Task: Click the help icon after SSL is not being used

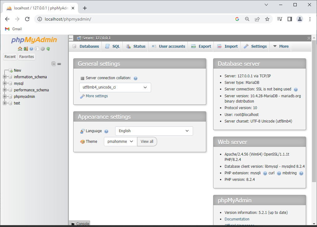Action: coord(296,89)
